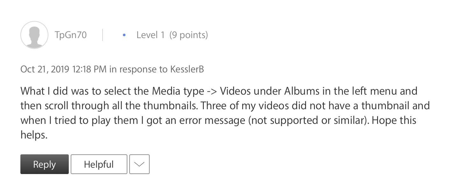This screenshot has width=470, height=195.
Task: Click the word 'thumbnails.' in the post
Action: point(169,106)
